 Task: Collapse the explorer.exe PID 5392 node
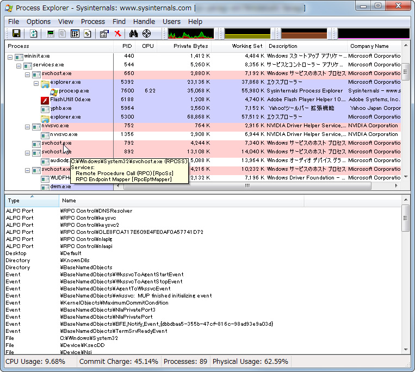36,83
